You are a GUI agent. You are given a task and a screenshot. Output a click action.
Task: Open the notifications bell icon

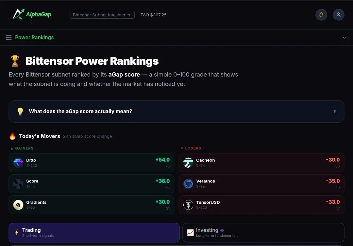(x=321, y=15)
